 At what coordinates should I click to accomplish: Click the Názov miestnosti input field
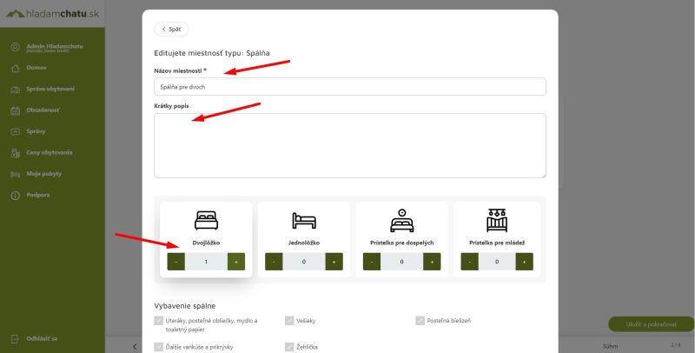(x=350, y=87)
